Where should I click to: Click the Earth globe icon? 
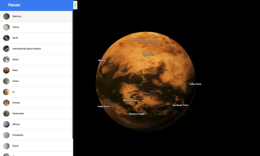[6, 38]
